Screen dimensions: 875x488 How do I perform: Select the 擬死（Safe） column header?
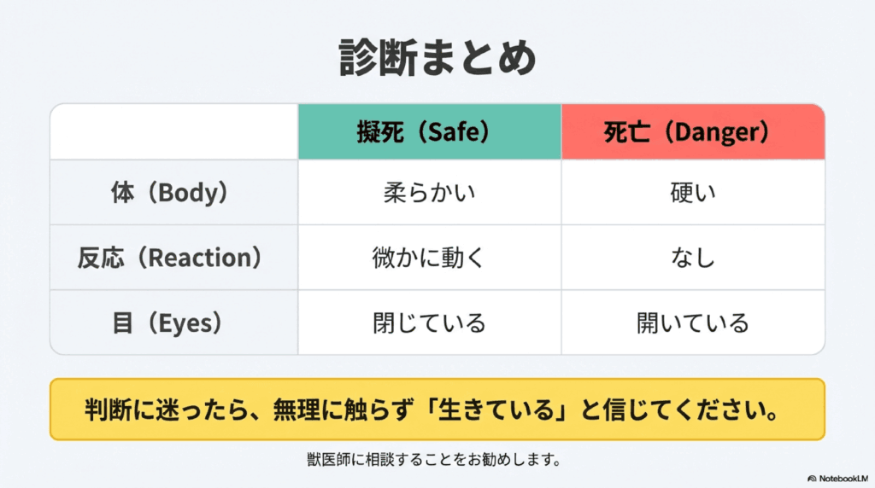coord(429,132)
